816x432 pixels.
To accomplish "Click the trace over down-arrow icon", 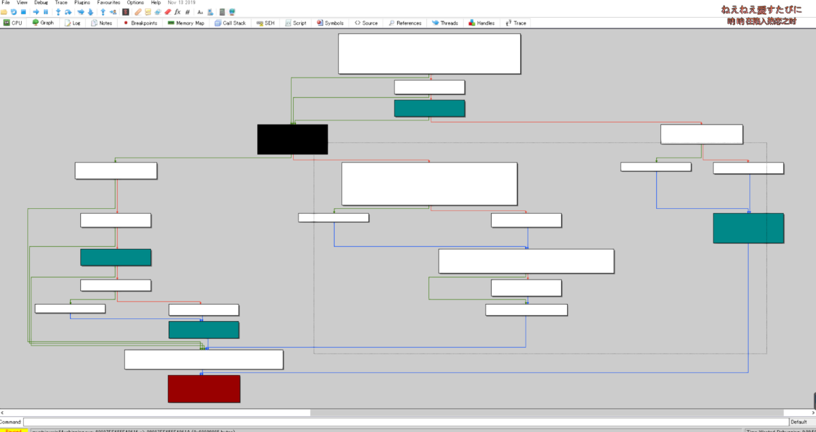I will click(x=90, y=12).
